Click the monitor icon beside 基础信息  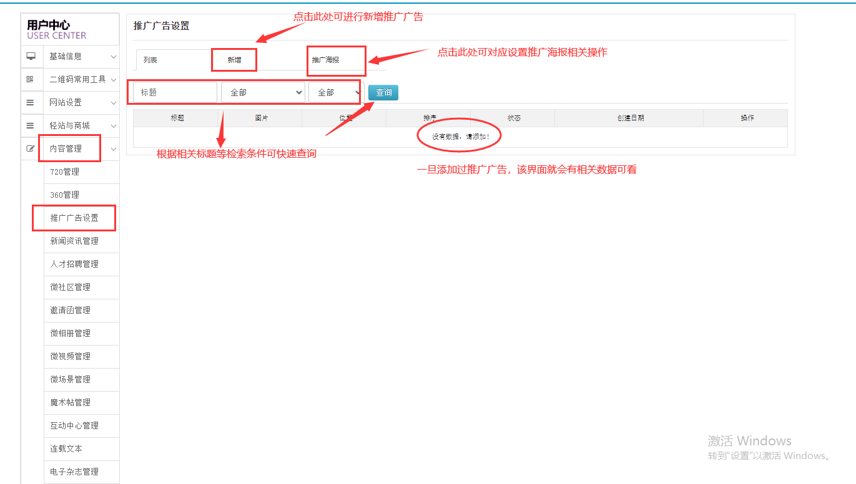[31, 56]
